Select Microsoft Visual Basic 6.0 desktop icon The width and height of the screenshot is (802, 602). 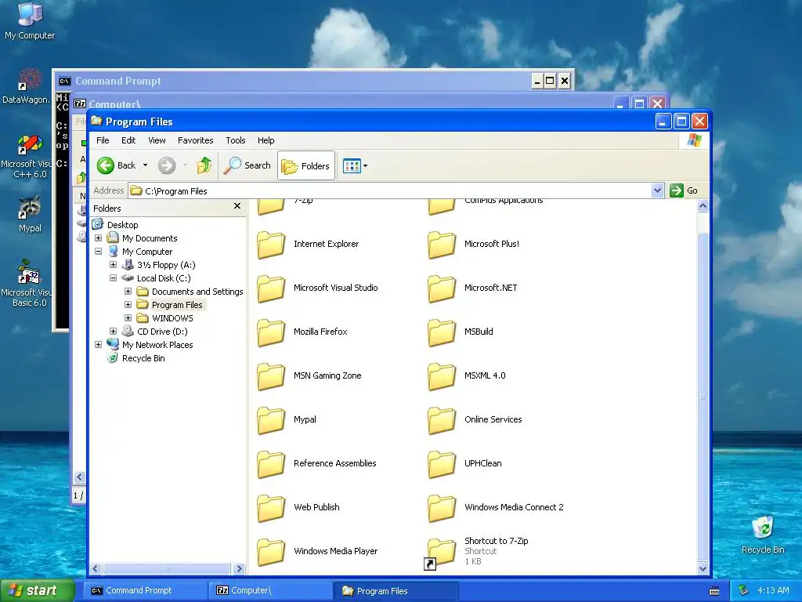tap(28, 283)
